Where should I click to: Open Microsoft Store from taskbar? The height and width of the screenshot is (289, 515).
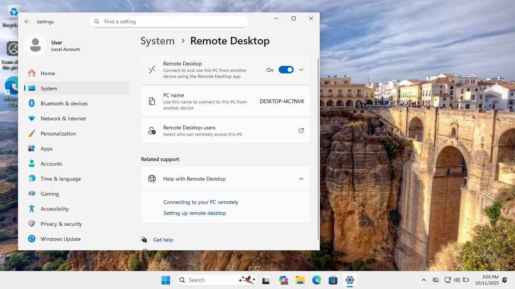[333, 280]
